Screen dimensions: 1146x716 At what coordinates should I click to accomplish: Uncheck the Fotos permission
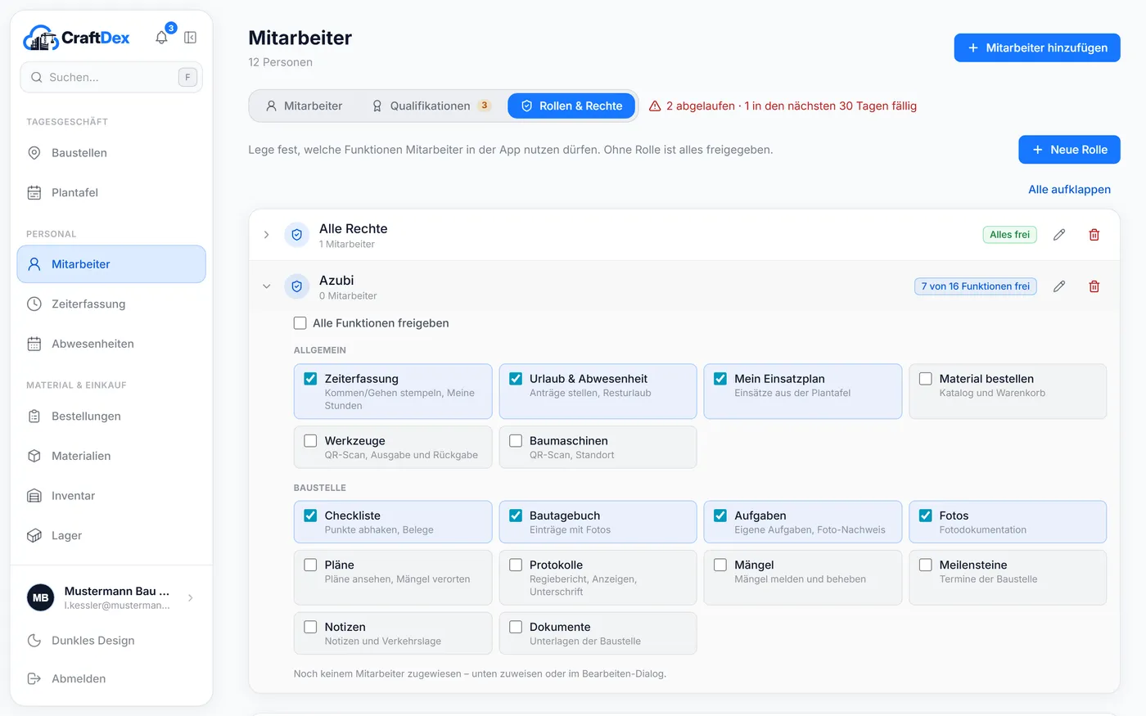tap(926, 516)
